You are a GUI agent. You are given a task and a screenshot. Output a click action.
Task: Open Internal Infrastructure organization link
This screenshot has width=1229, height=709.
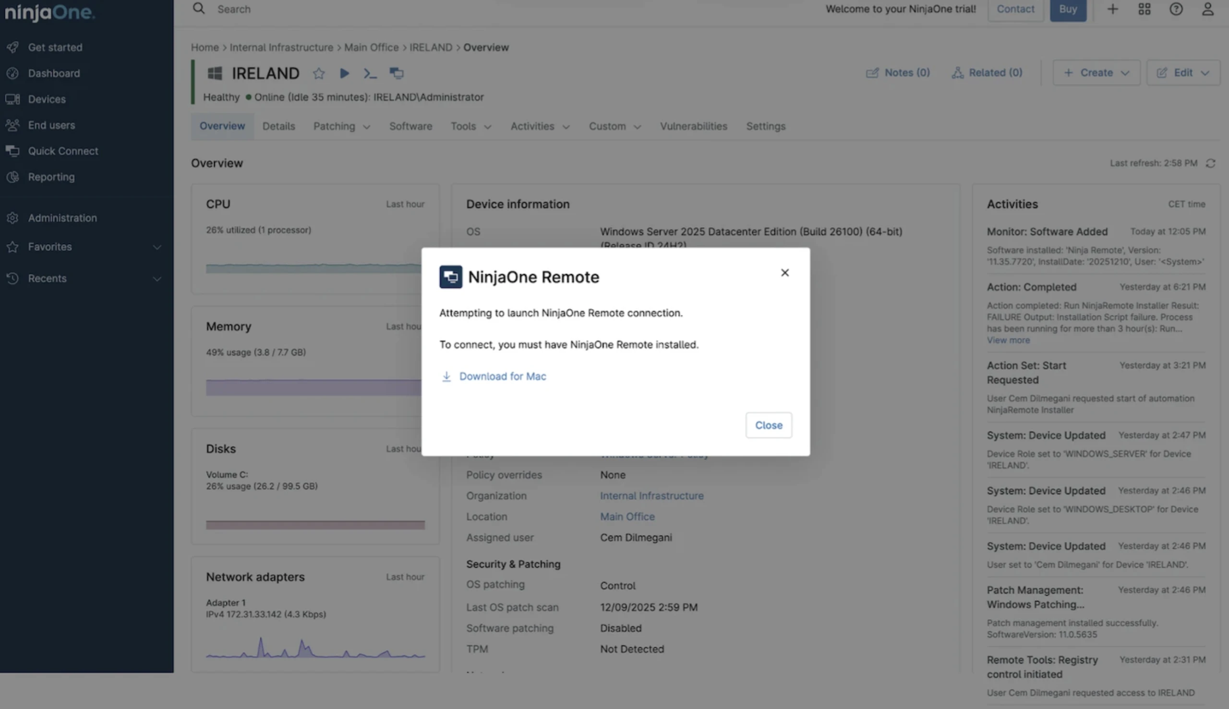coord(651,496)
